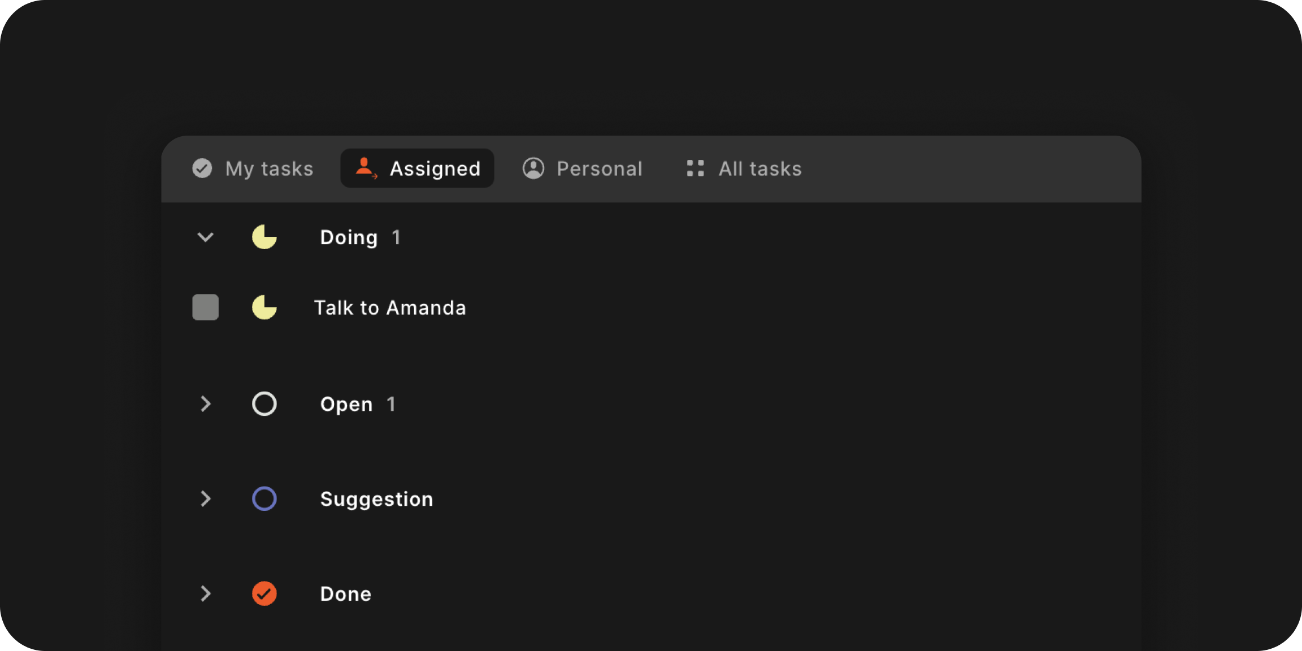Click the orange Assigned person icon
Screen dimensions: 1302x651
(365, 168)
